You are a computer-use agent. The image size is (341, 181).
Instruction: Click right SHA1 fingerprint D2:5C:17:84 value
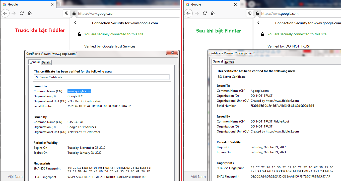coord(290,176)
